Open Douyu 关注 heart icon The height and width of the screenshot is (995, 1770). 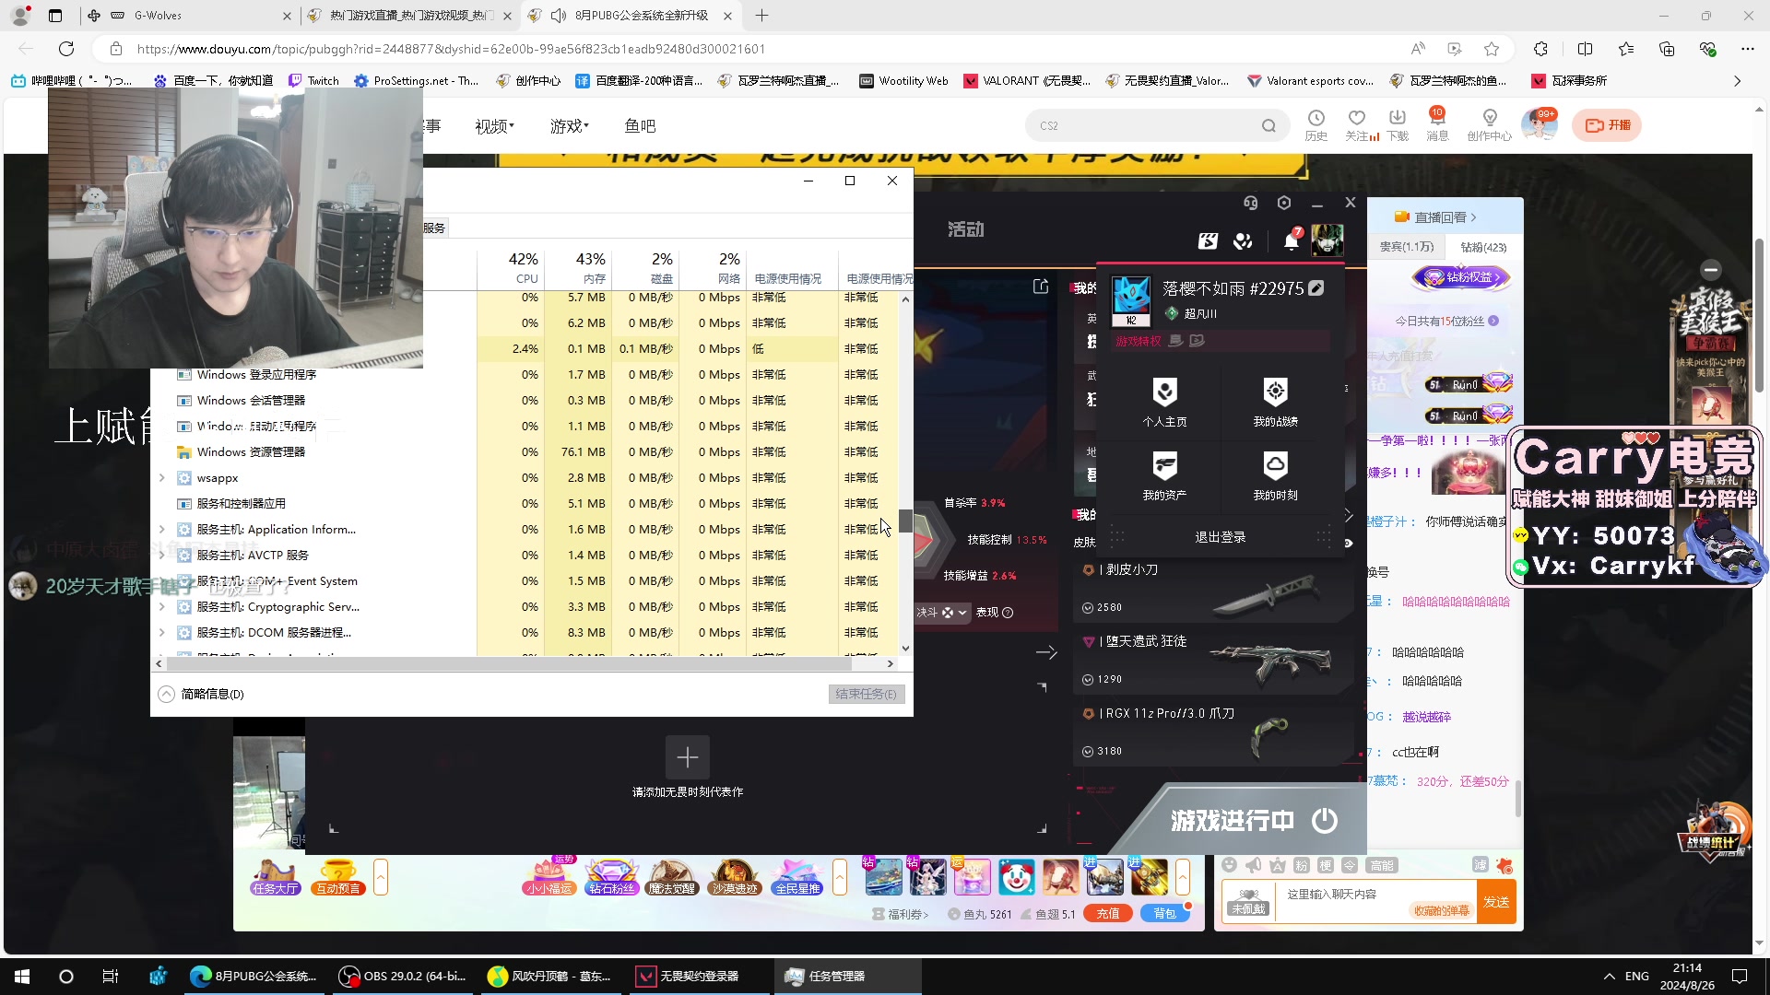(1357, 125)
